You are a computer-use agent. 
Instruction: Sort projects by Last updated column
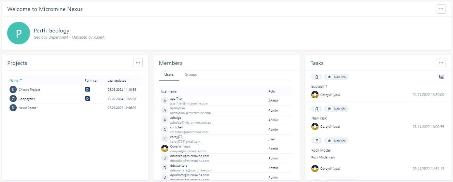pos(119,81)
